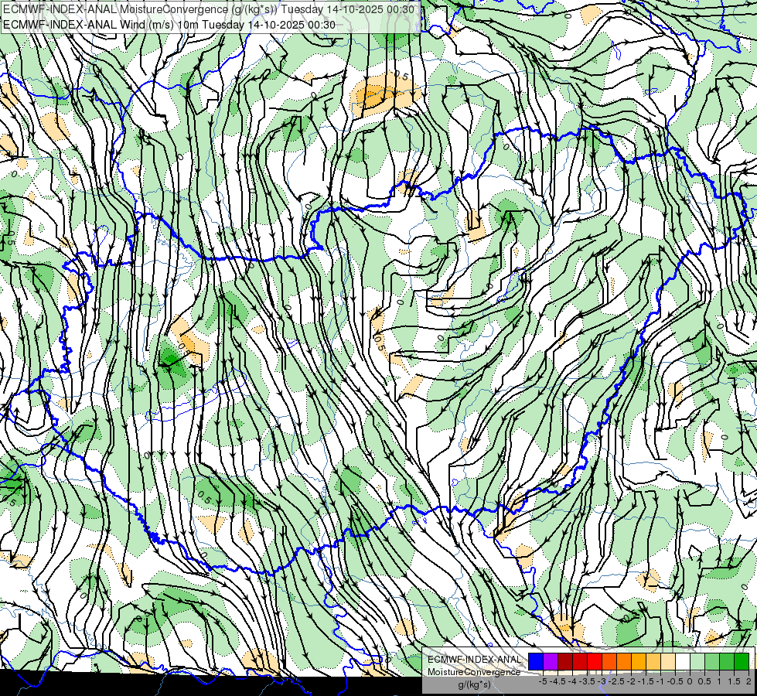Click the legend swatch between -4.5 and -4
Image resolution: width=757 pixels, height=696 pixels.
click(565, 661)
